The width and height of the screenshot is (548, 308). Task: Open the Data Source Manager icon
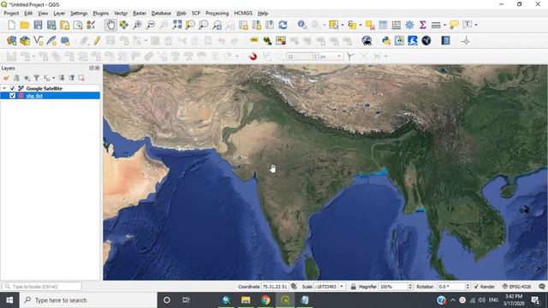pos(11,41)
